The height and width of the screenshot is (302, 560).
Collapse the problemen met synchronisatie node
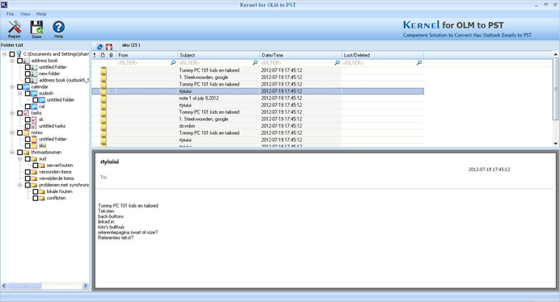click(x=20, y=185)
